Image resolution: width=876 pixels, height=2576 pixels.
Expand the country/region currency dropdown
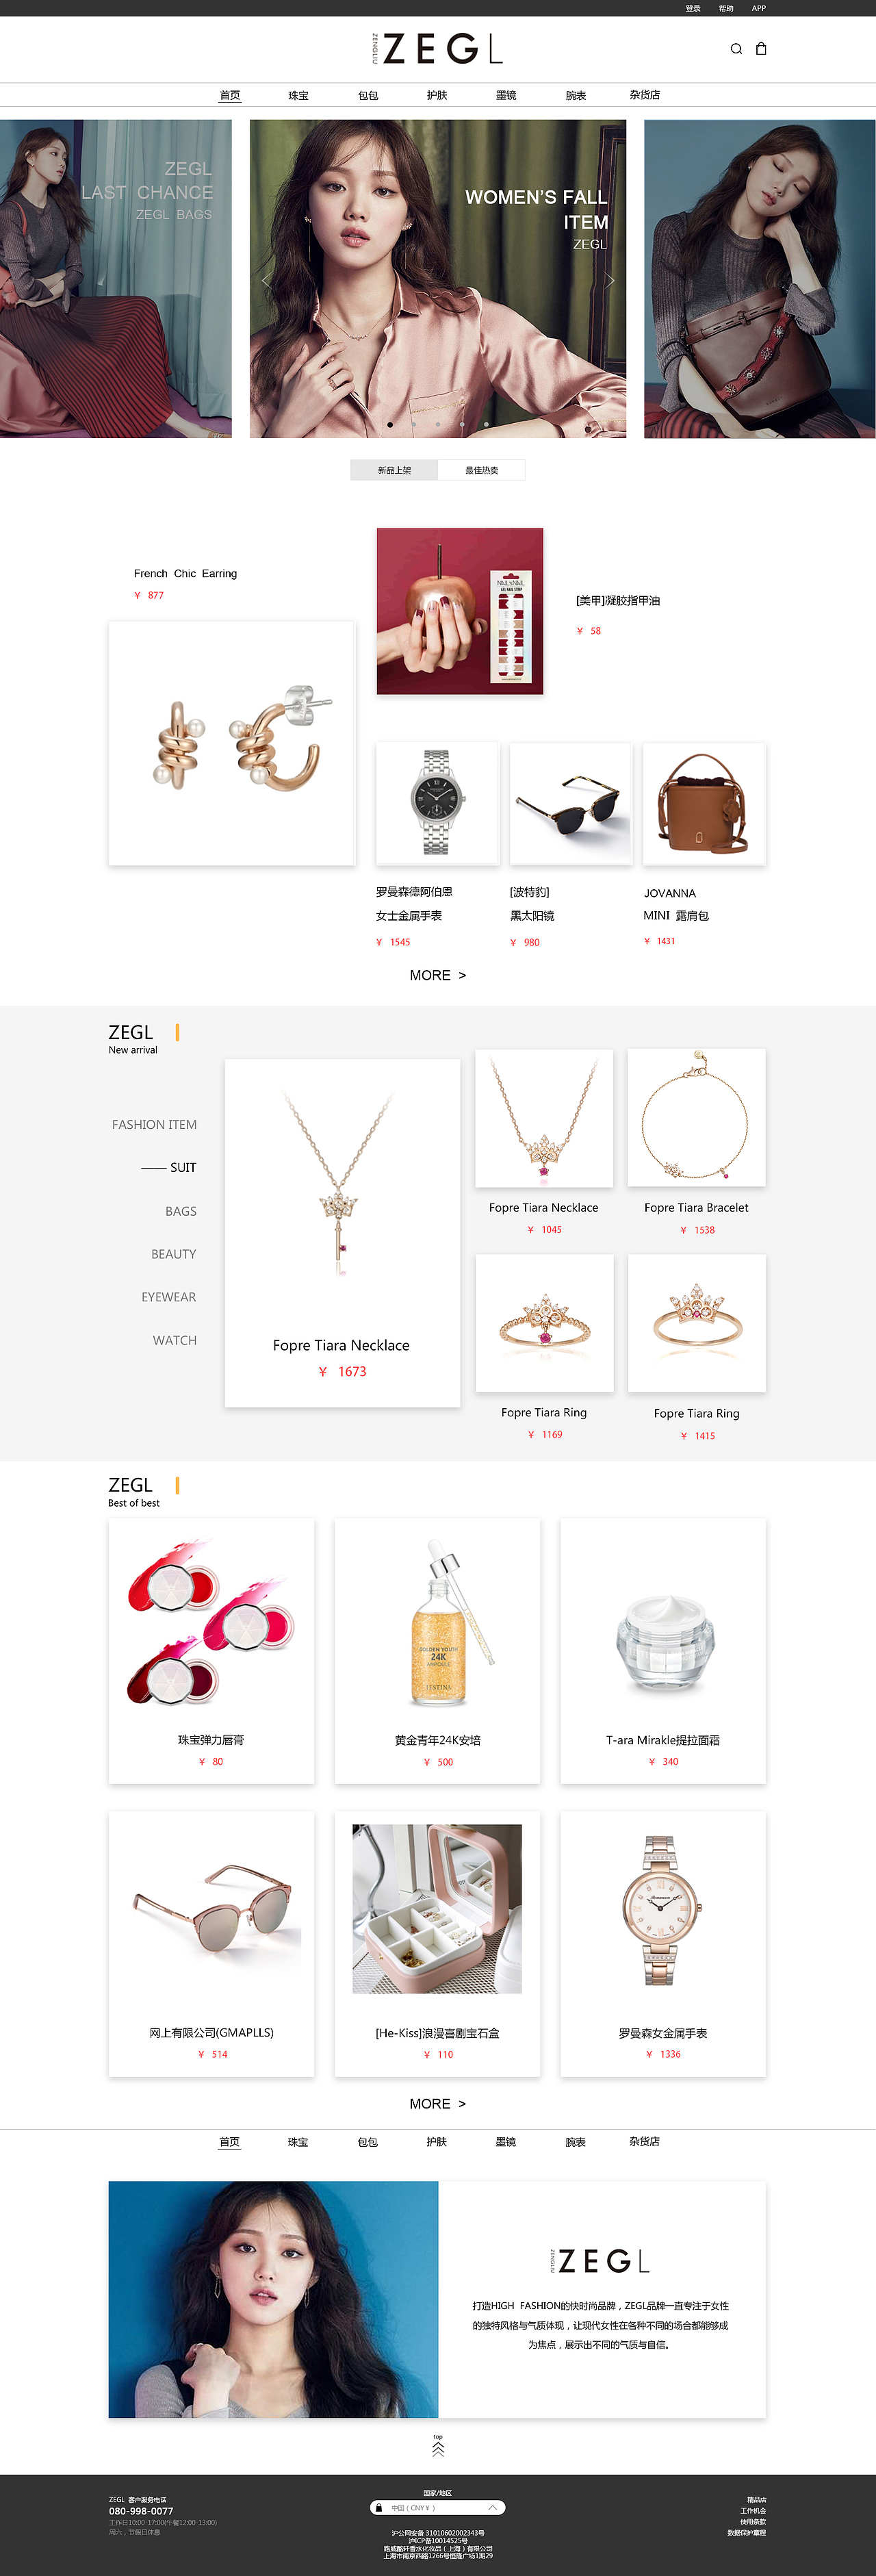click(x=438, y=2507)
